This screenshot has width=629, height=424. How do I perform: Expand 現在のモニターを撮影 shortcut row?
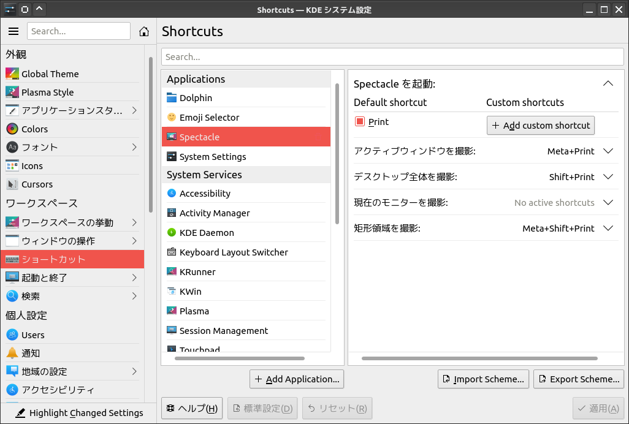click(608, 202)
